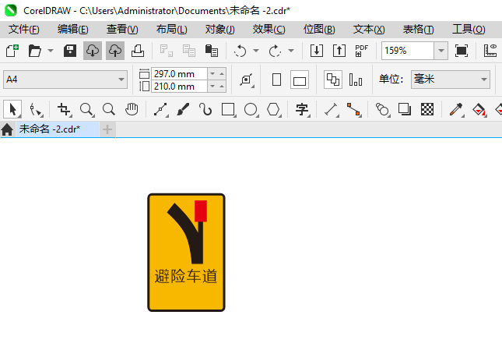Add new document tab with plus

coord(107,129)
